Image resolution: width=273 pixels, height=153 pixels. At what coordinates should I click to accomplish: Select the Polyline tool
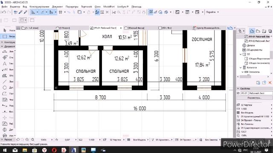5,93
